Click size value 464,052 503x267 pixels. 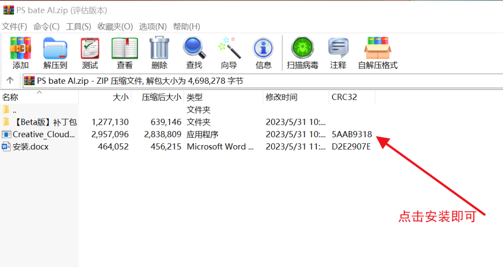pos(113,147)
